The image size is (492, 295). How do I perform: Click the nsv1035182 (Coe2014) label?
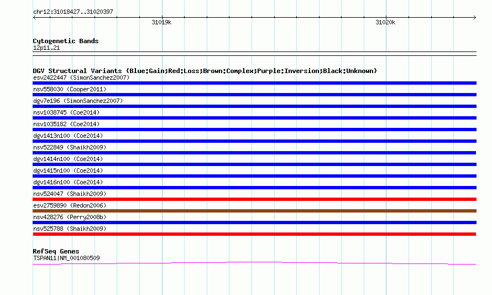click(x=66, y=124)
